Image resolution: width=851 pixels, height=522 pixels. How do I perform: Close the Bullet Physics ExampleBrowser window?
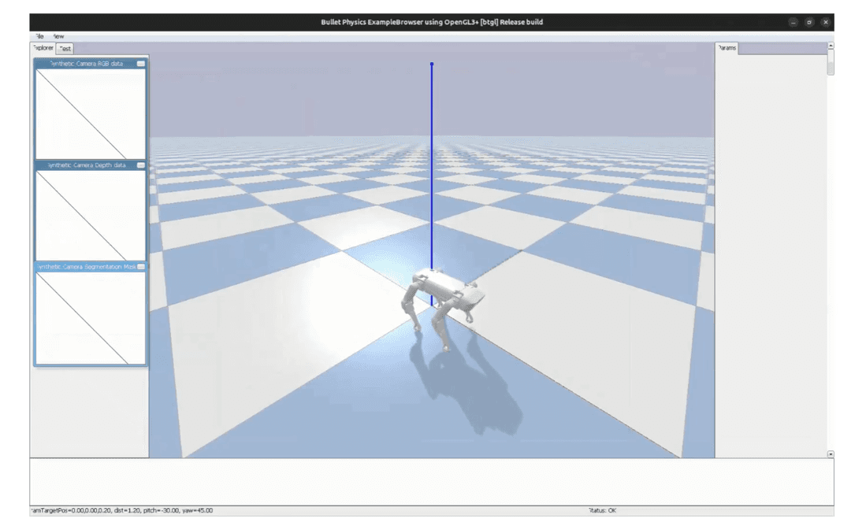tap(826, 22)
